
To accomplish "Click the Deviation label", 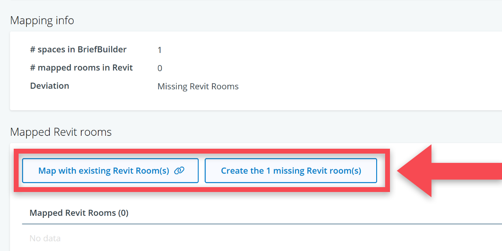I will (49, 86).
